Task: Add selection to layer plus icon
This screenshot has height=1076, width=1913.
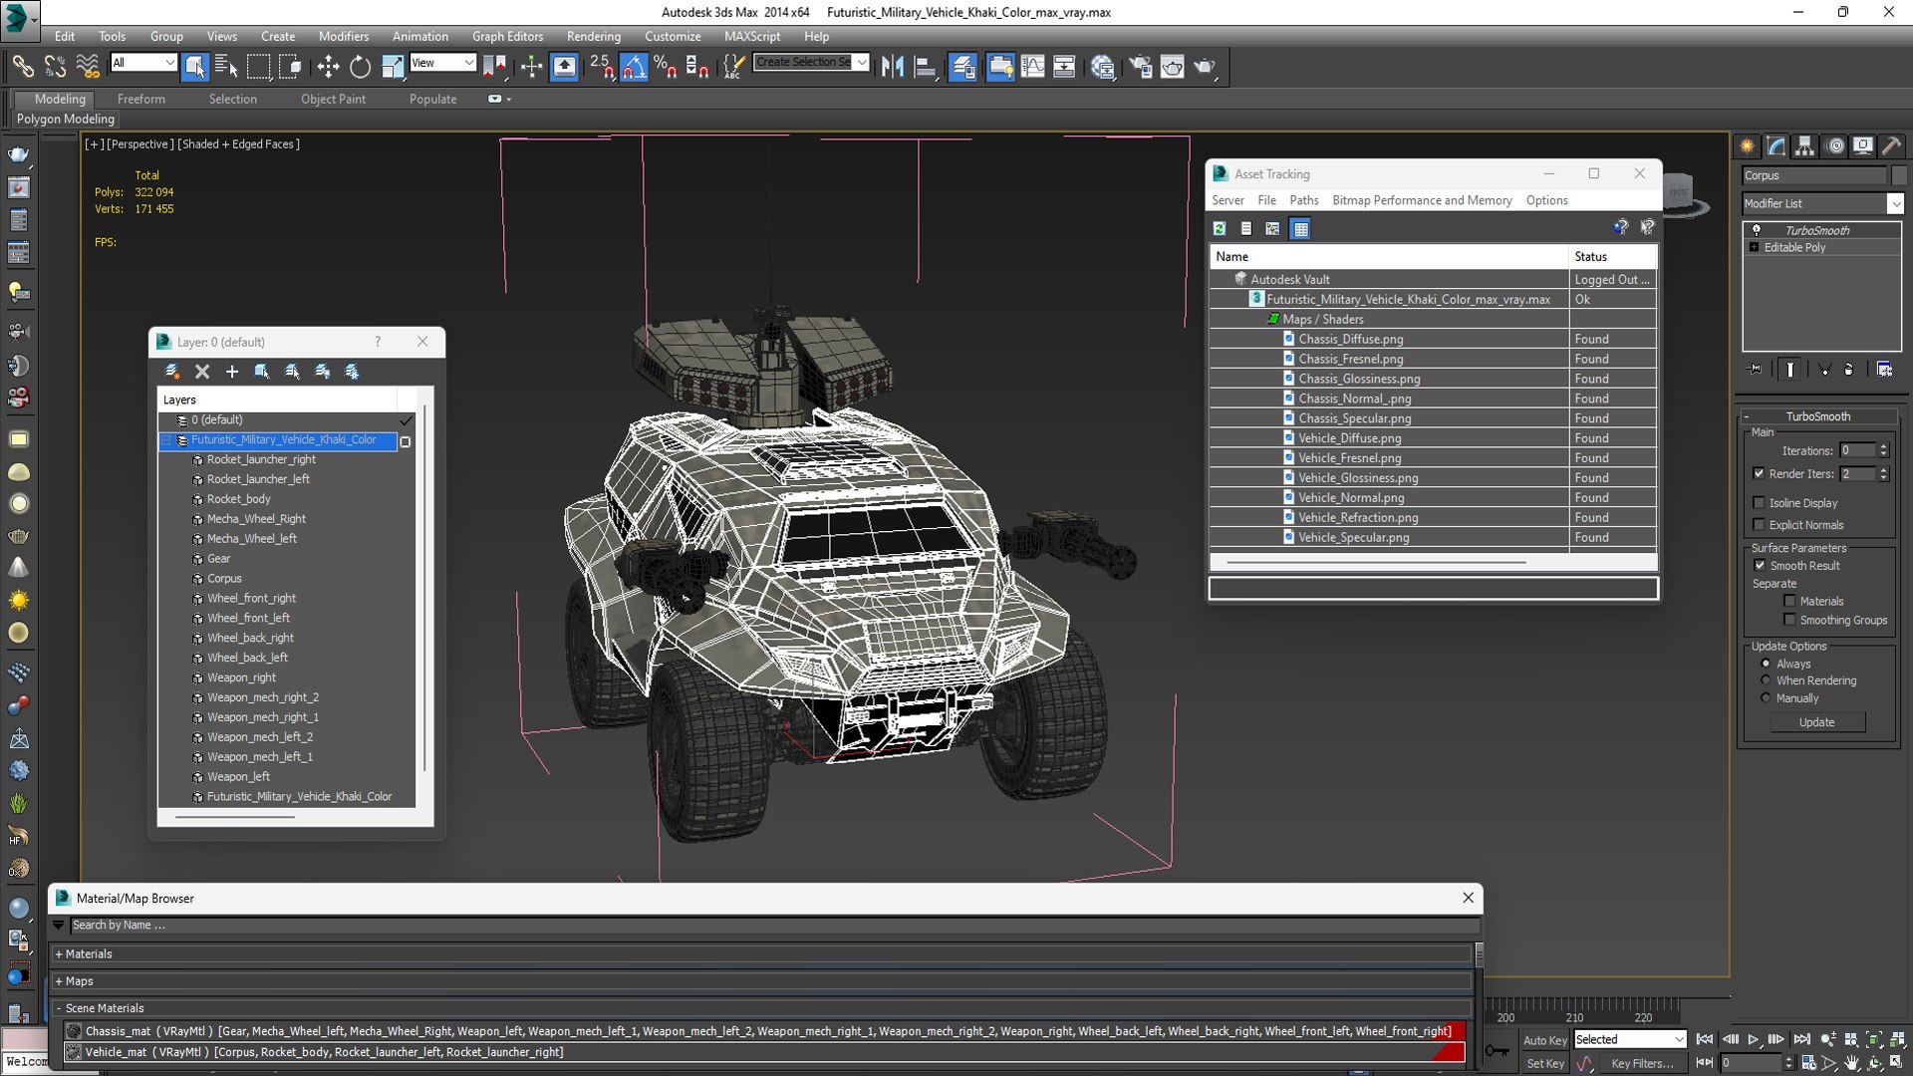Action: [232, 372]
